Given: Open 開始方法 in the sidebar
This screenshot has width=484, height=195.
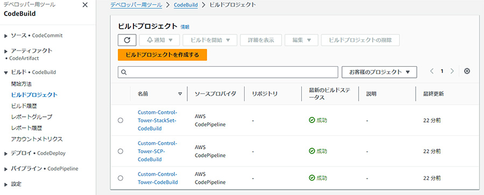Looking at the screenshot, I should [x=22, y=84].
